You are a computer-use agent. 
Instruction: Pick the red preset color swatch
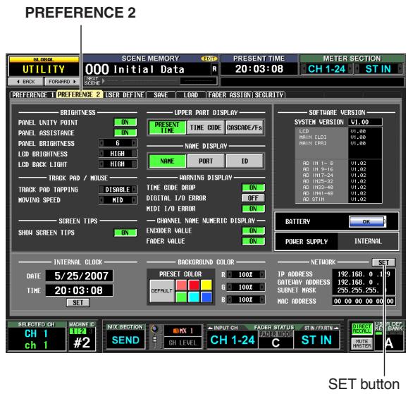tap(194, 285)
